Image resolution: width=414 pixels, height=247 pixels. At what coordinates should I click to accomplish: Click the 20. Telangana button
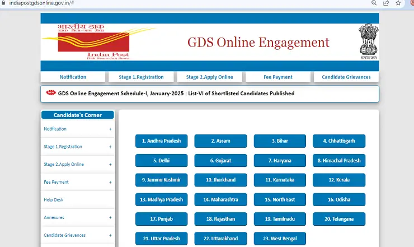[x=339, y=219]
